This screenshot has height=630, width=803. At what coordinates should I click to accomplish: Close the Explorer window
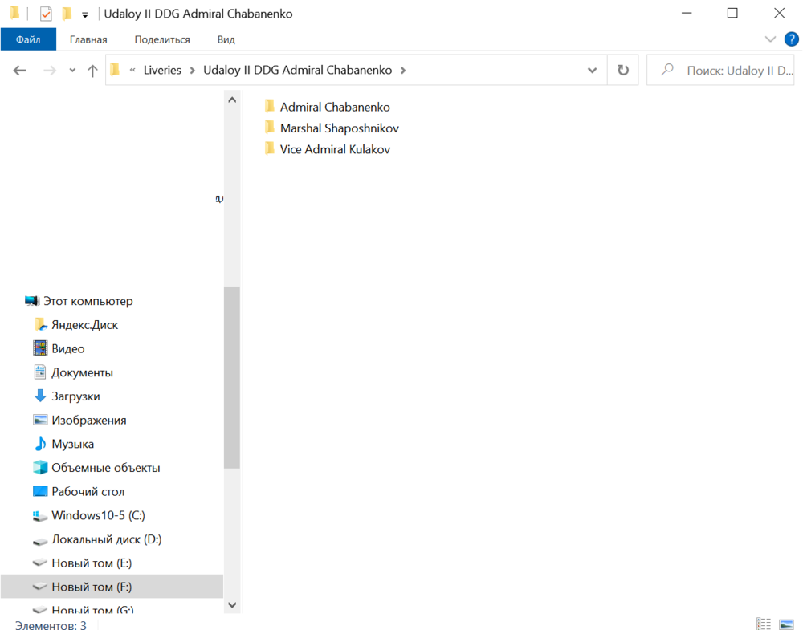[x=779, y=14]
